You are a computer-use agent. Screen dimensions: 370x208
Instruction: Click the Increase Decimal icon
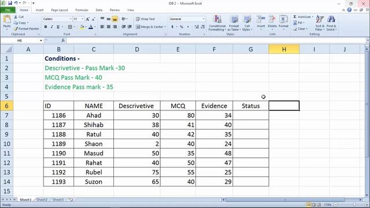tap(197, 27)
